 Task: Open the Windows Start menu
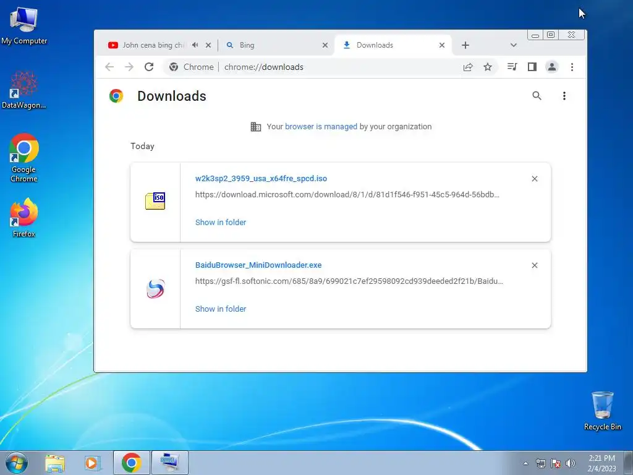pos(17,463)
